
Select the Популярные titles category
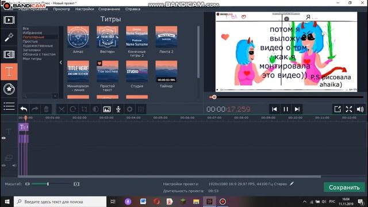coord(33,37)
